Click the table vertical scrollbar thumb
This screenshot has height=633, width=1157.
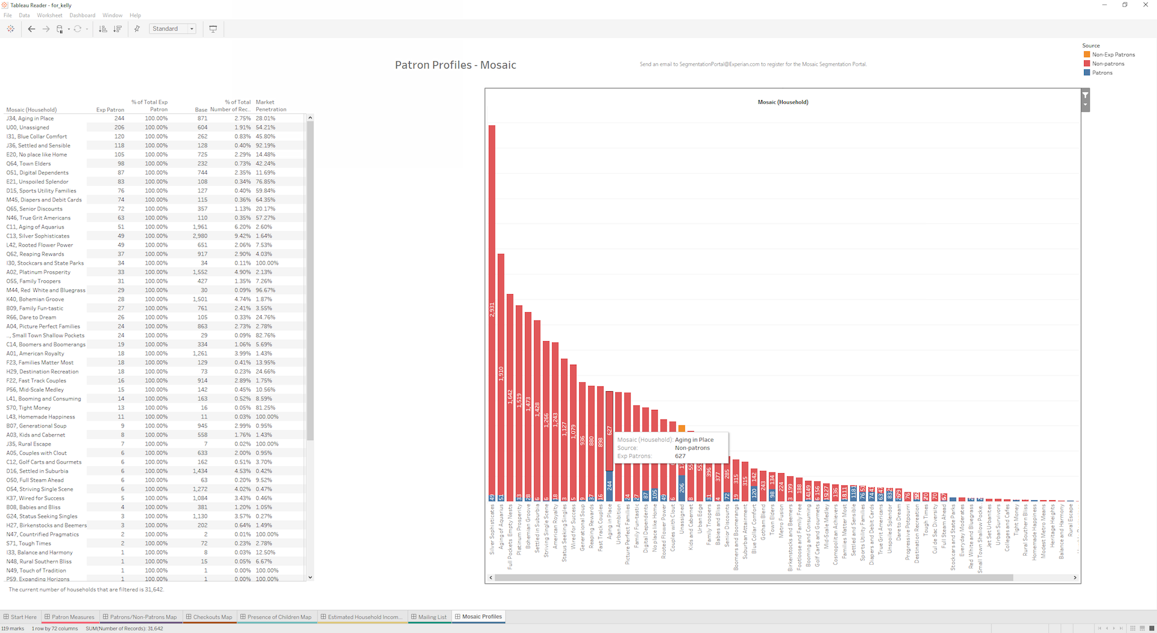click(x=310, y=281)
